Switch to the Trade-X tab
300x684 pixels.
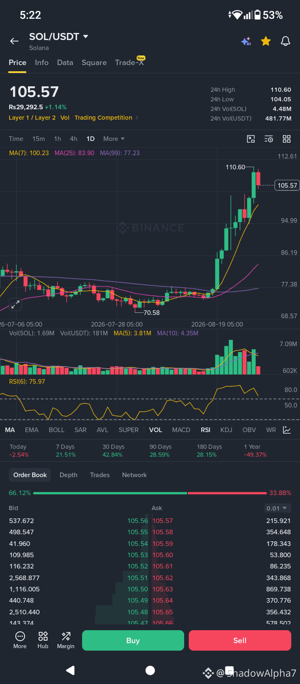pyautogui.click(x=130, y=63)
